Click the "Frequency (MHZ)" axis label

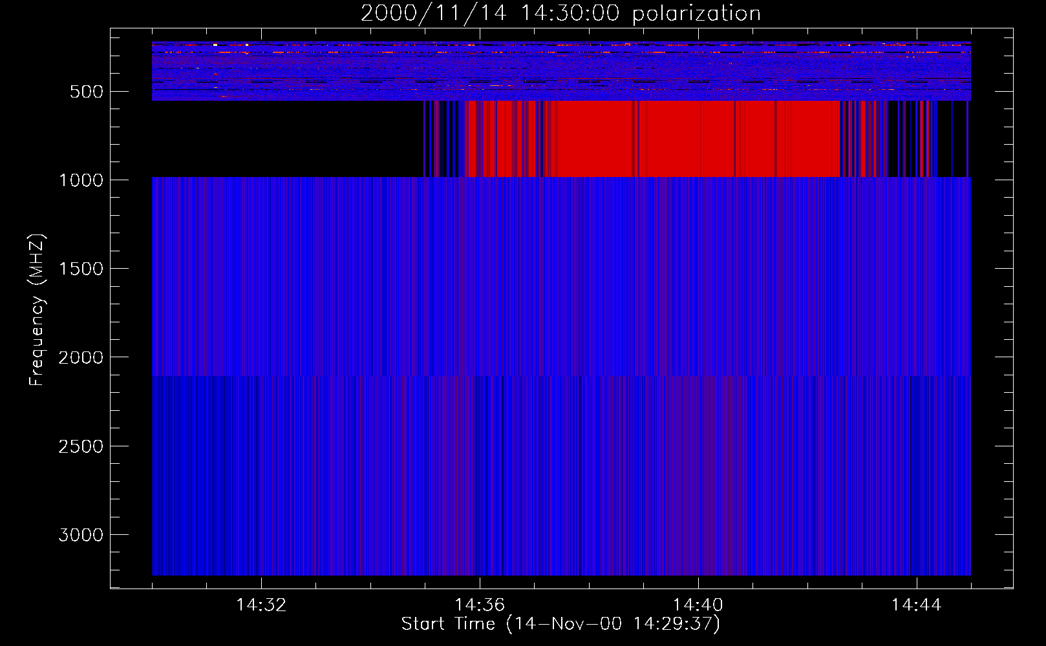37,310
